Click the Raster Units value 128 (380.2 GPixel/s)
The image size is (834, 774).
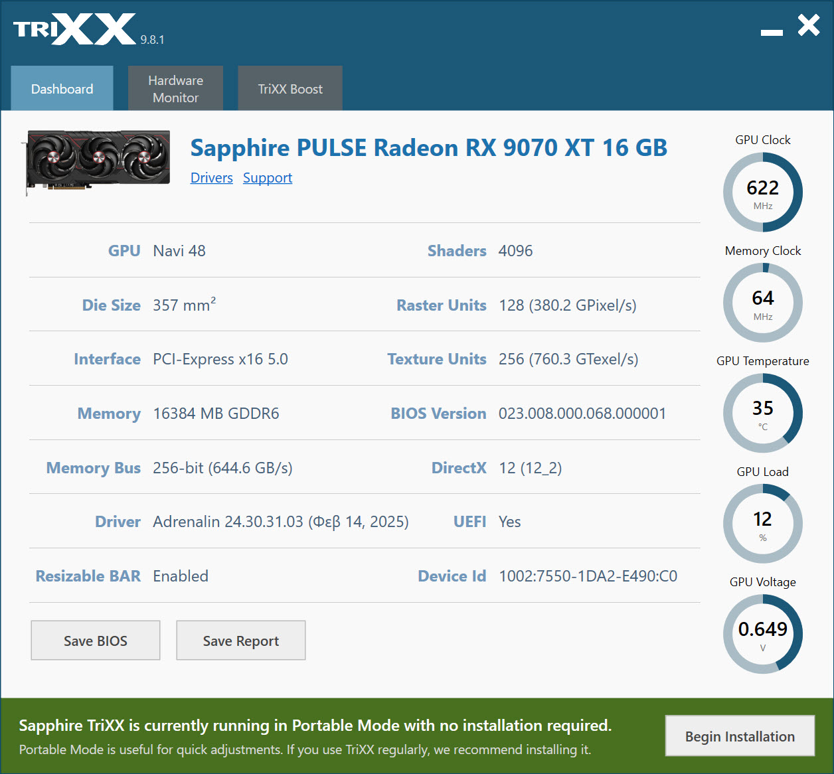(568, 305)
